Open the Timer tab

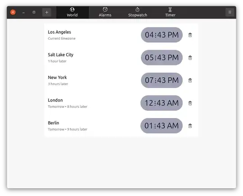click(170, 12)
